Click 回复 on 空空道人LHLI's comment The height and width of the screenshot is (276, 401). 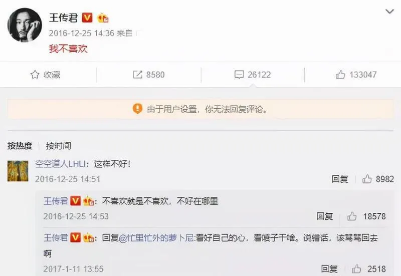340,179
